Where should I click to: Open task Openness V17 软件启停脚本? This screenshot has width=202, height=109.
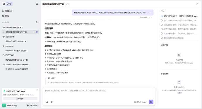tap(17, 51)
